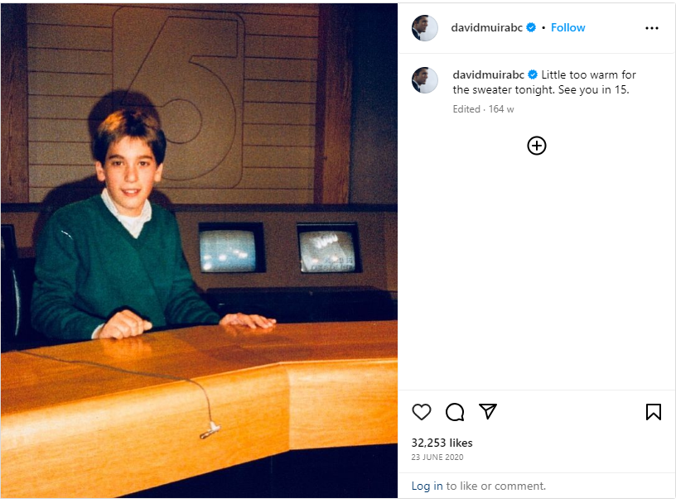Like the post with heart icon

pyautogui.click(x=421, y=412)
